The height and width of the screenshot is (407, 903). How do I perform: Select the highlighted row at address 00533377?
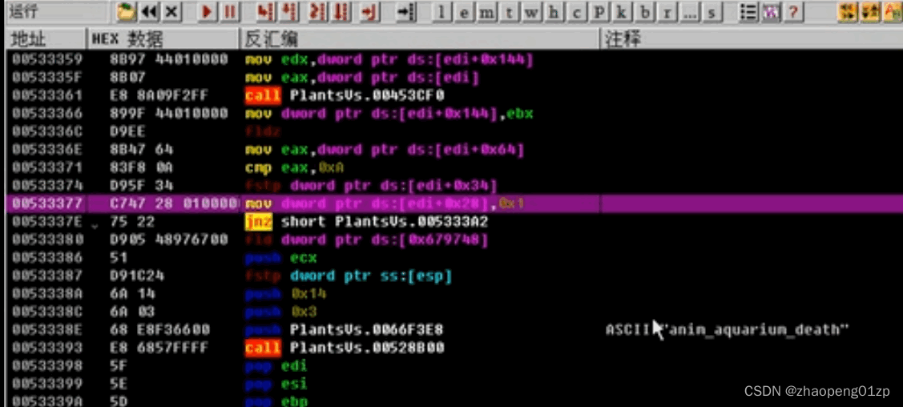tap(454, 203)
